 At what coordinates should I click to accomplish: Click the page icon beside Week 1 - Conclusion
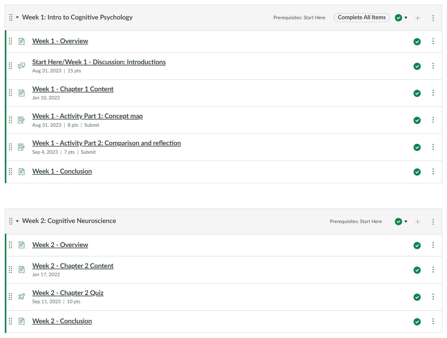point(21,171)
